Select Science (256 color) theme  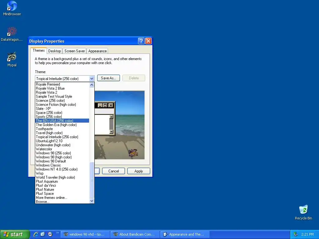click(x=62, y=101)
